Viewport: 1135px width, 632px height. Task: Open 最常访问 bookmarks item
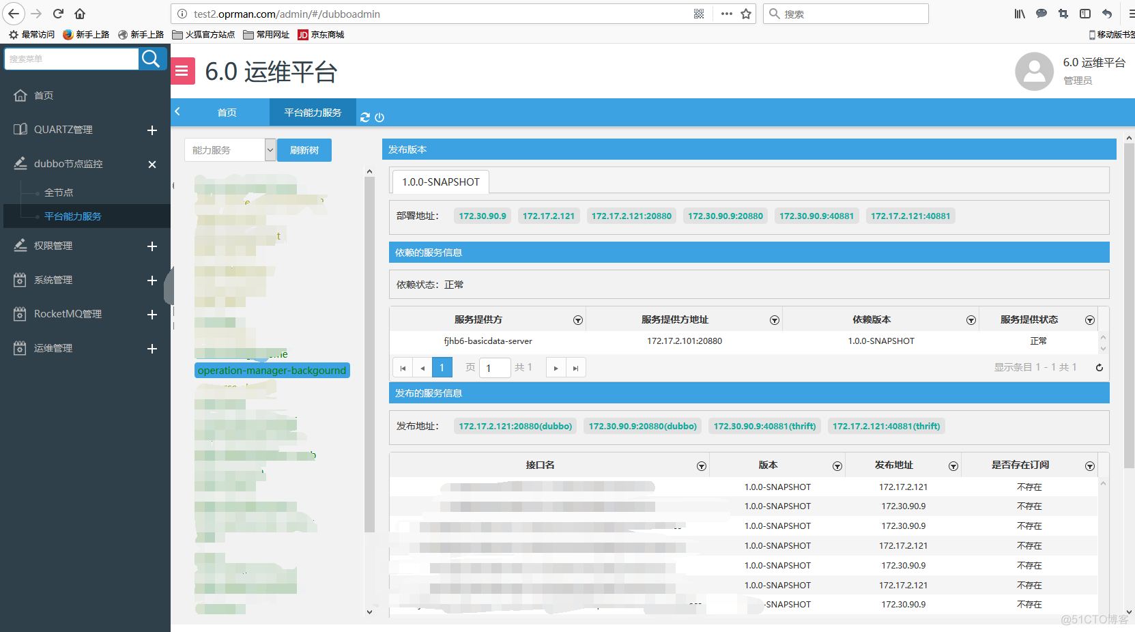31,35
